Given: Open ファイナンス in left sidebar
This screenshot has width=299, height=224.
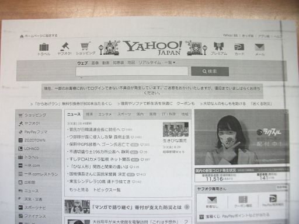Looking at the screenshot, I should click(x=32, y=216).
